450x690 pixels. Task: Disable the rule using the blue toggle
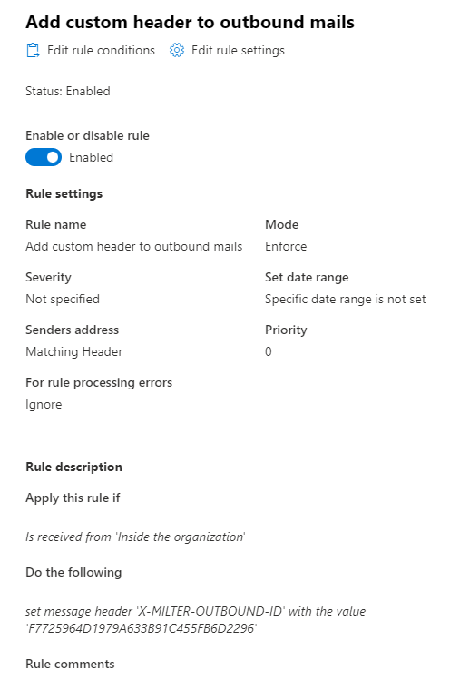[x=44, y=157]
